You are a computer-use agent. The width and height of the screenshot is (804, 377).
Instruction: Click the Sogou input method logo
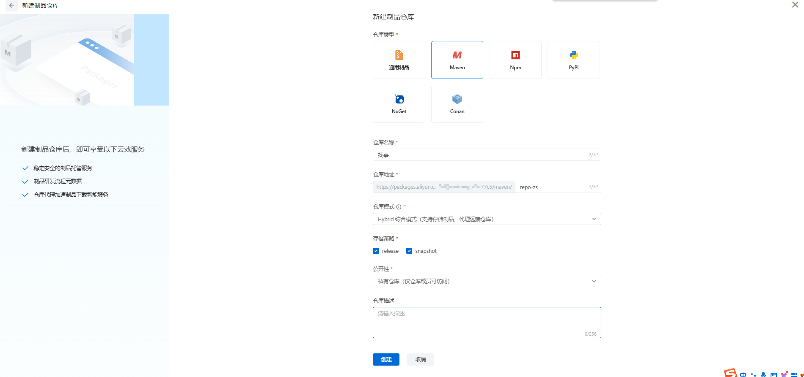(x=730, y=373)
